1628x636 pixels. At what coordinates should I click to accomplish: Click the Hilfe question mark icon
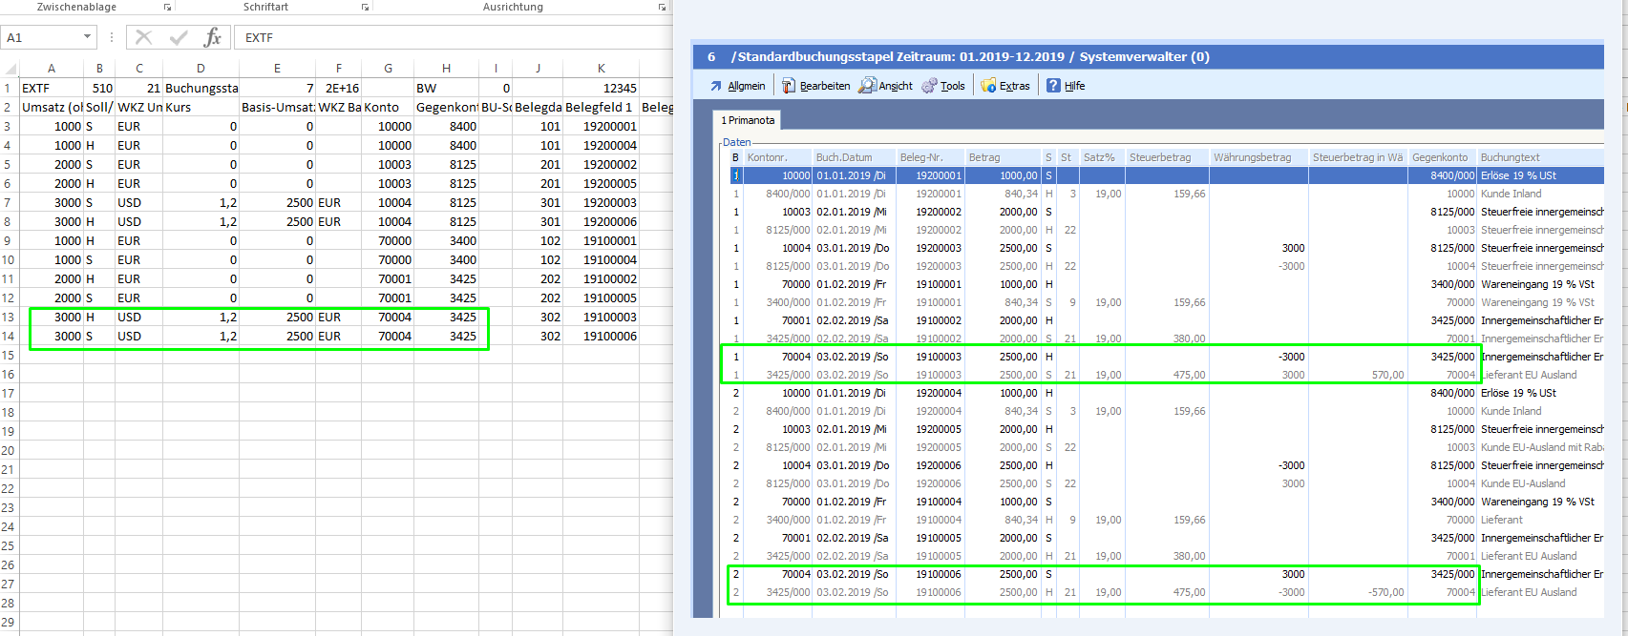pos(1053,86)
